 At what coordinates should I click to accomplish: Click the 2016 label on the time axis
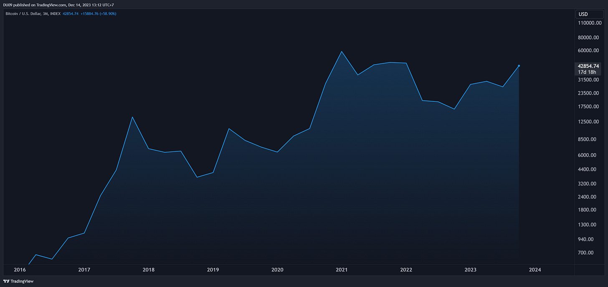tap(20, 270)
